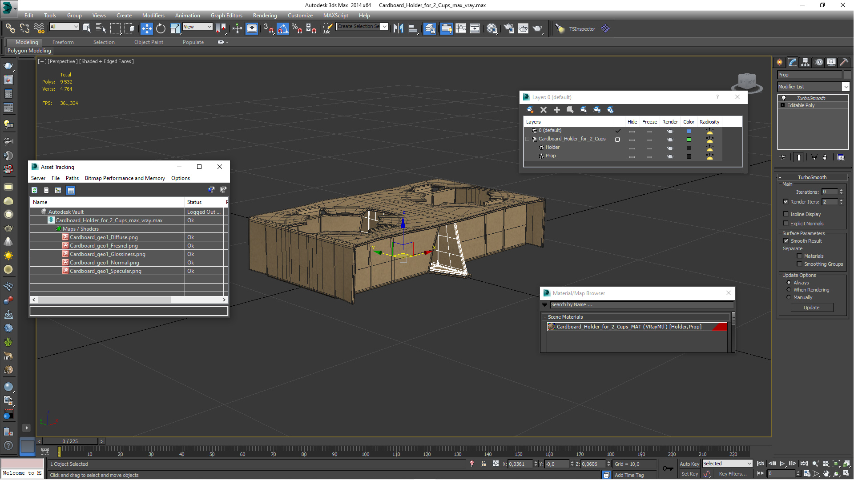Toggle the Selection Lock padlock icon
854x480 pixels.
click(483, 464)
